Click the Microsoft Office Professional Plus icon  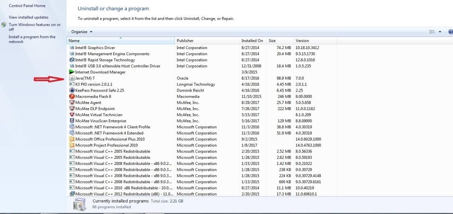tap(72, 139)
